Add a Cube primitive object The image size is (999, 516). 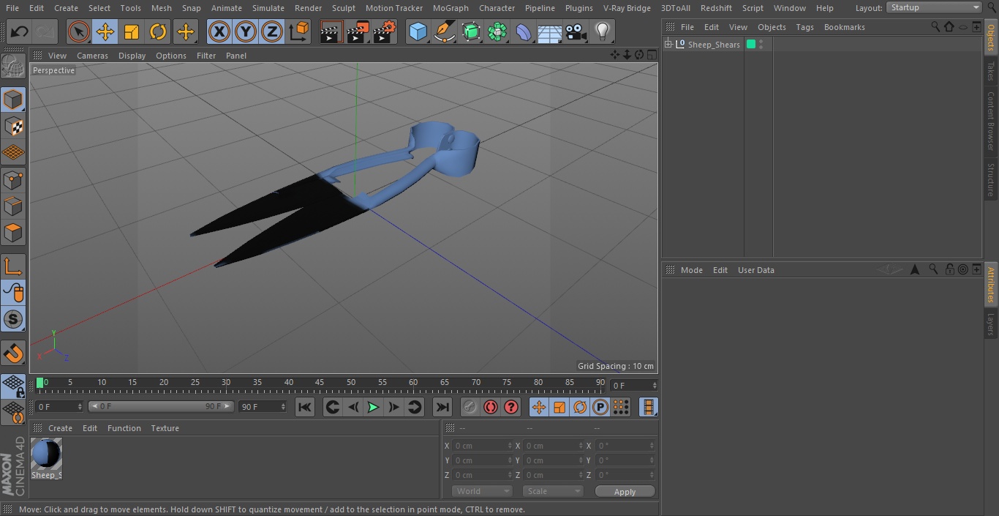[x=418, y=32]
